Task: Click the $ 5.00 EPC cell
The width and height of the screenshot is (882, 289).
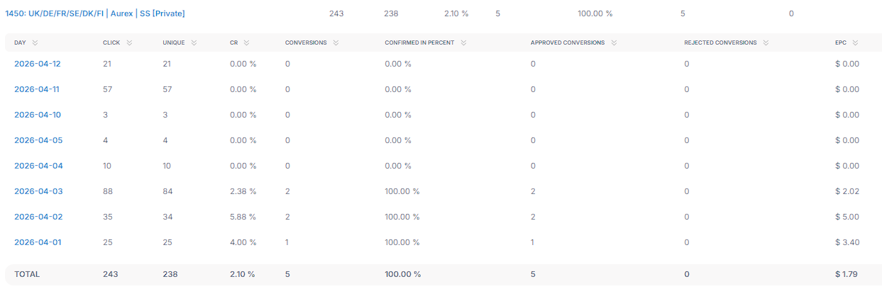Action: point(847,217)
